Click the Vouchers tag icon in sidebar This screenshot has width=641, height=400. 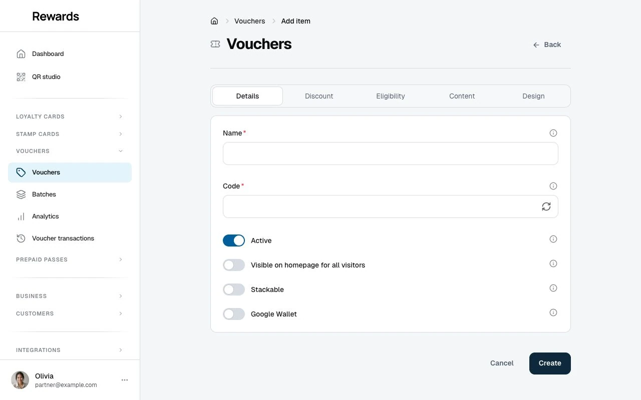coord(21,172)
